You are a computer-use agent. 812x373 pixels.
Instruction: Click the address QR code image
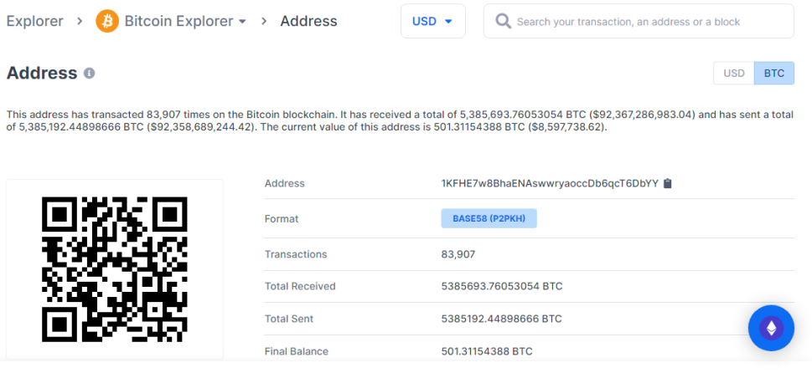(115, 269)
